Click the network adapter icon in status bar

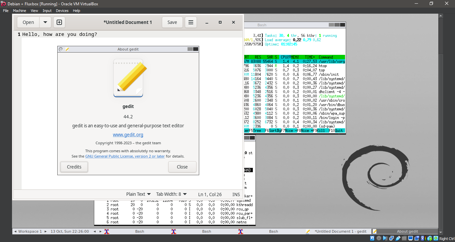click(x=392, y=238)
